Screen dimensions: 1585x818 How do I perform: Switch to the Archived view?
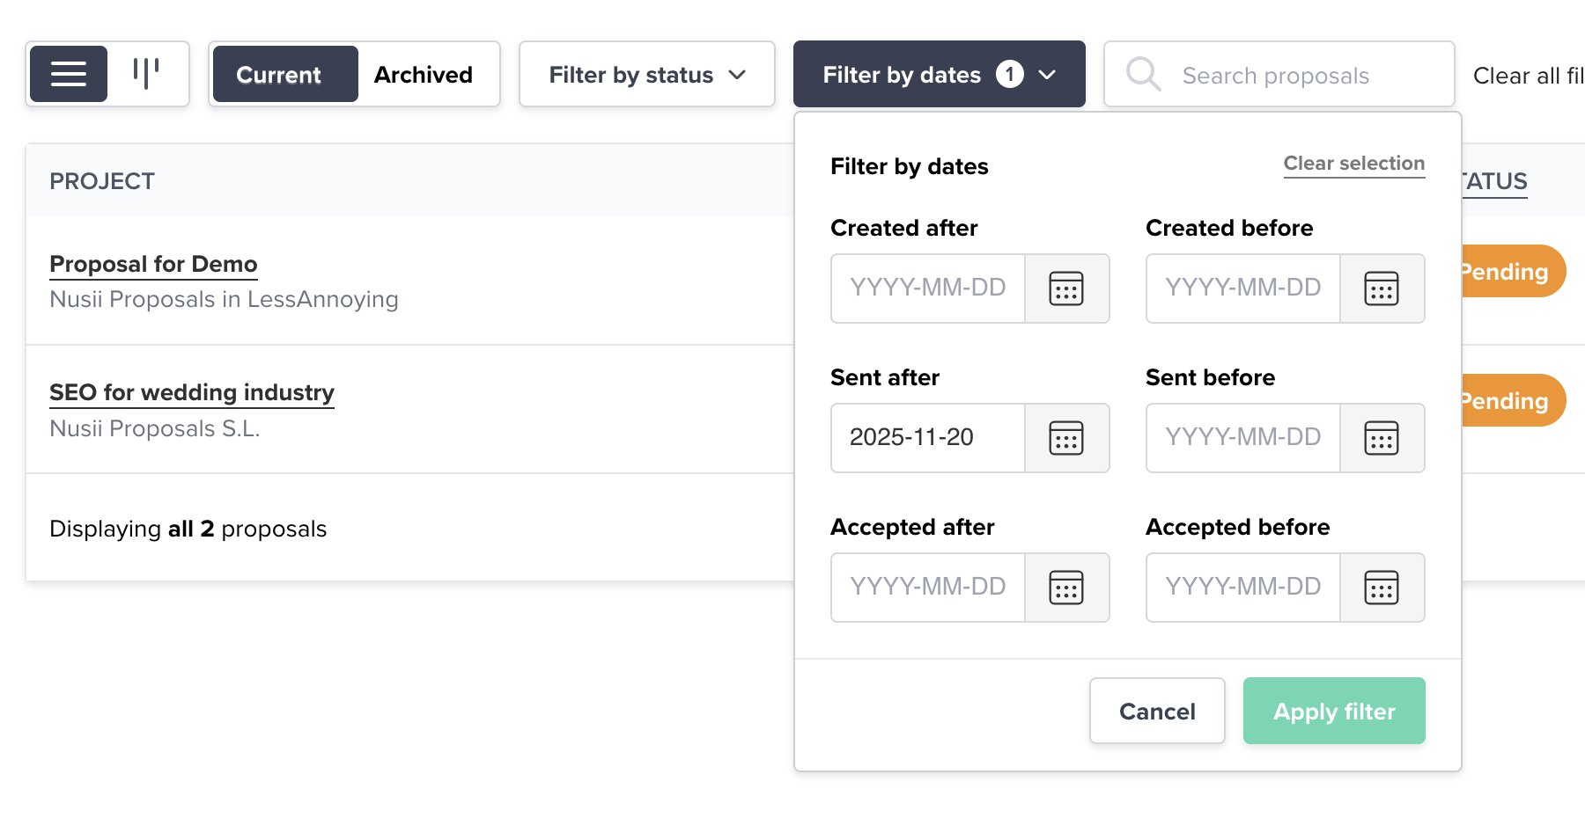click(x=424, y=74)
